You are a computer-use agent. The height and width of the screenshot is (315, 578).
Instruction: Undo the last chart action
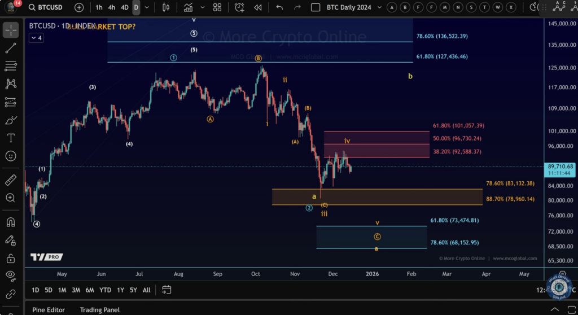coord(279,7)
